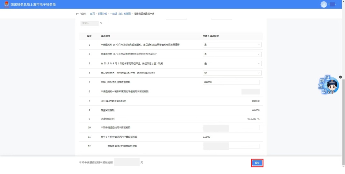The height and width of the screenshot is (174, 345).
Task: Click the 提交 submit button
Action: [x=257, y=163]
